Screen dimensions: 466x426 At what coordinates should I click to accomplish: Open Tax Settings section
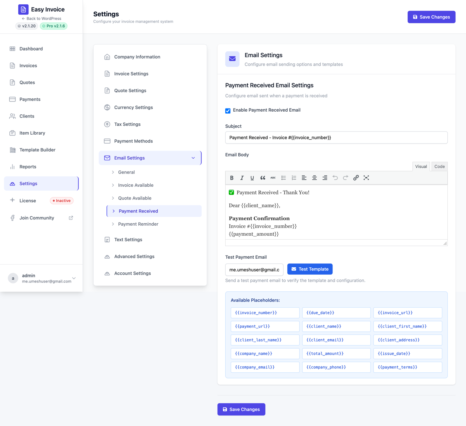(150, 124)
